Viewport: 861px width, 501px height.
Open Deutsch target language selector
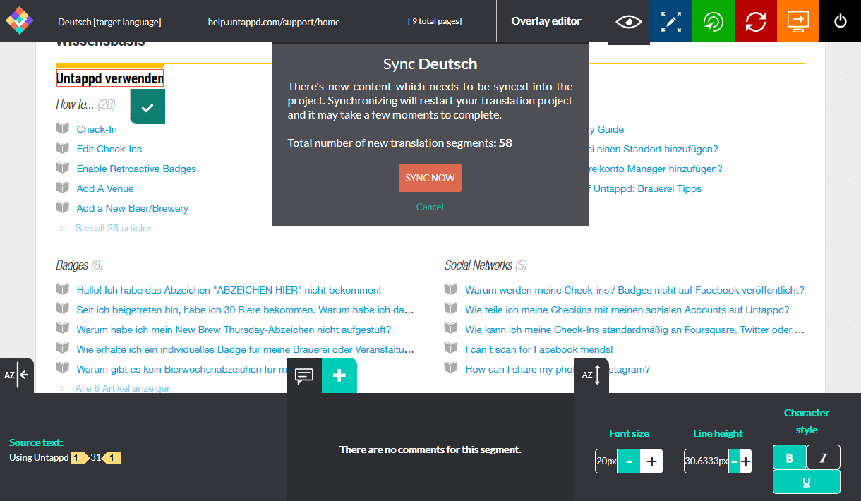click(x=109, y=22)
